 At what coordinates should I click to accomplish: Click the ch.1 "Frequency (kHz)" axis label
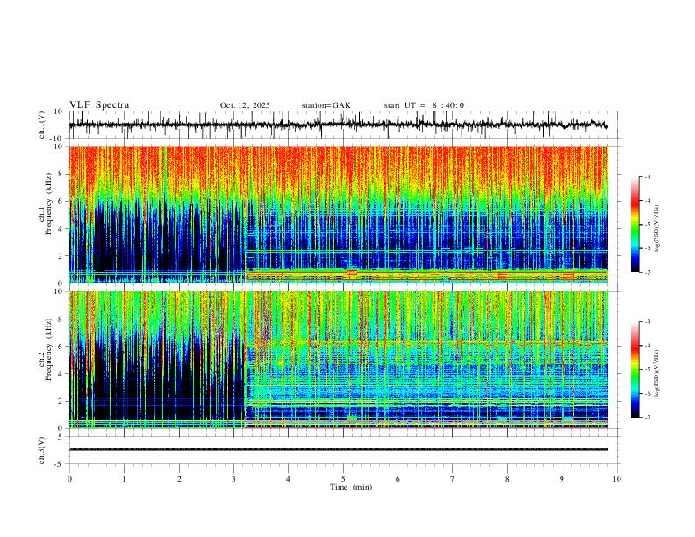pos(49,204)
